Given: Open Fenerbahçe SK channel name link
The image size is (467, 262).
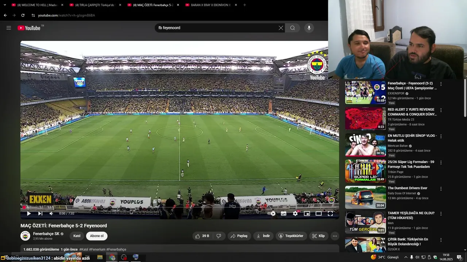Looking at the screenshot, I should click(x=46, y=234).
